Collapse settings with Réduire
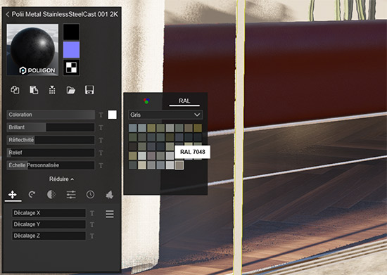The width and height of the screenshot is (387, 275). point(61,179)
